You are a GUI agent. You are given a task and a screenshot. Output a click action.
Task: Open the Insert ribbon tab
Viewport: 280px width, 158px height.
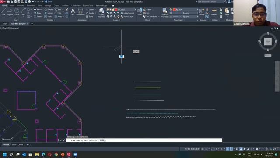click(x=12, y=6)
